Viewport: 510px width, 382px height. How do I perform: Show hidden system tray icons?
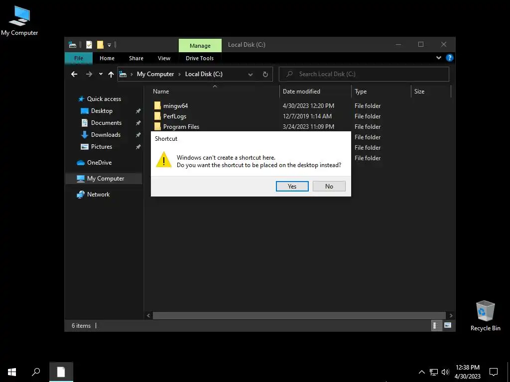[x=421, y=372]
